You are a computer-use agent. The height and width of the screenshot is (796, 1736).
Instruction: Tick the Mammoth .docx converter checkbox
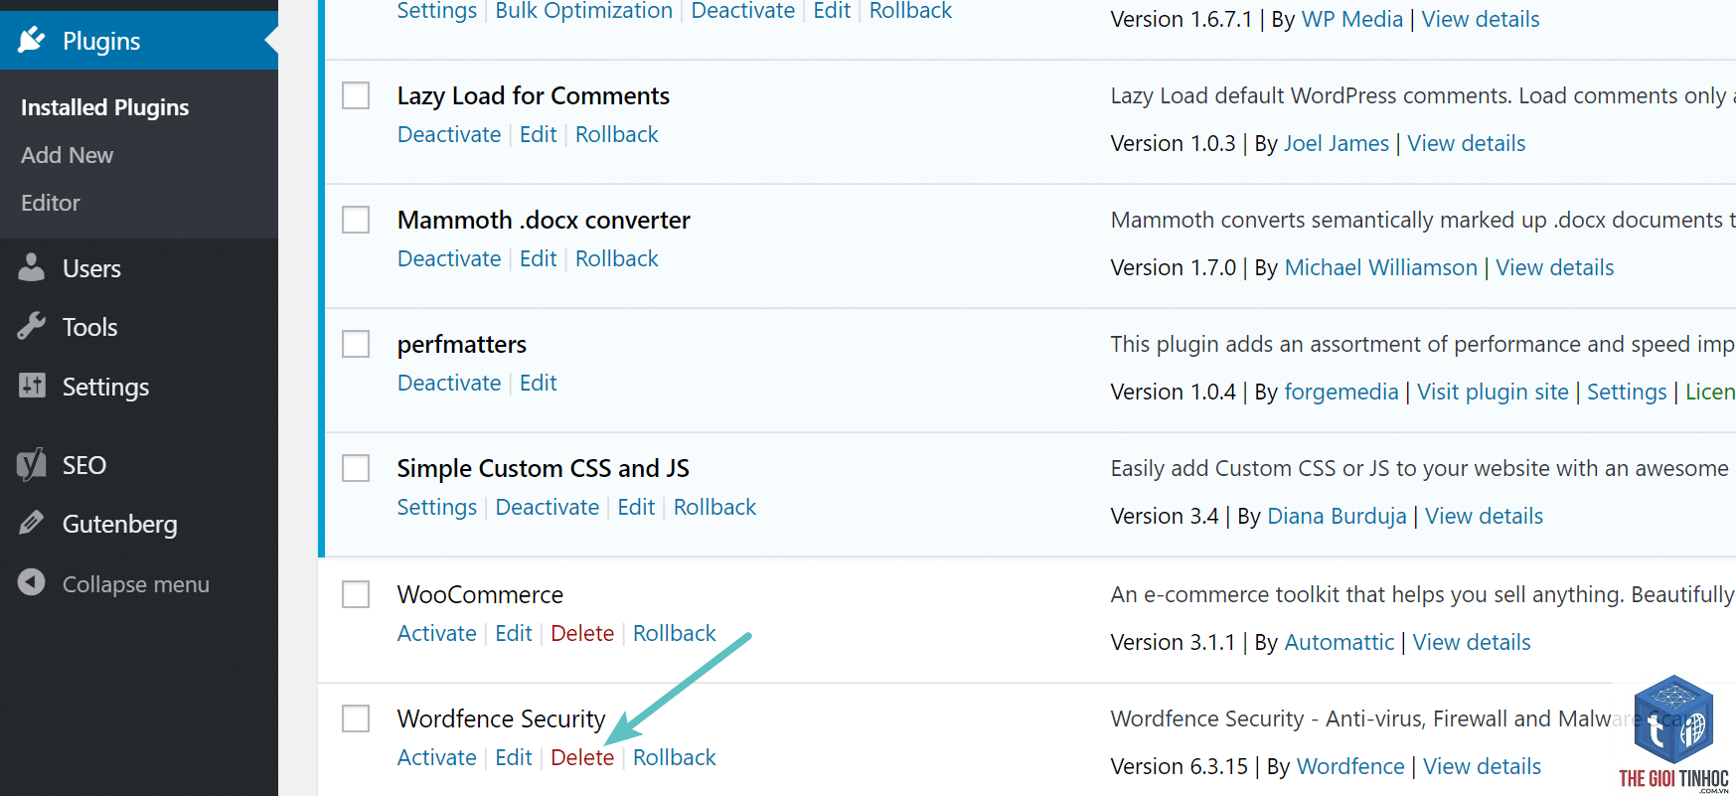356,220
